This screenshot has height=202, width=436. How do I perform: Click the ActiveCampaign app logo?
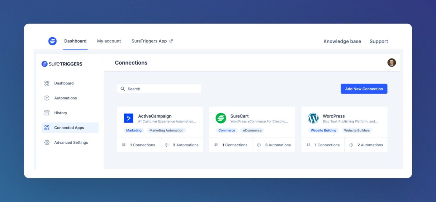pos(129,118)
